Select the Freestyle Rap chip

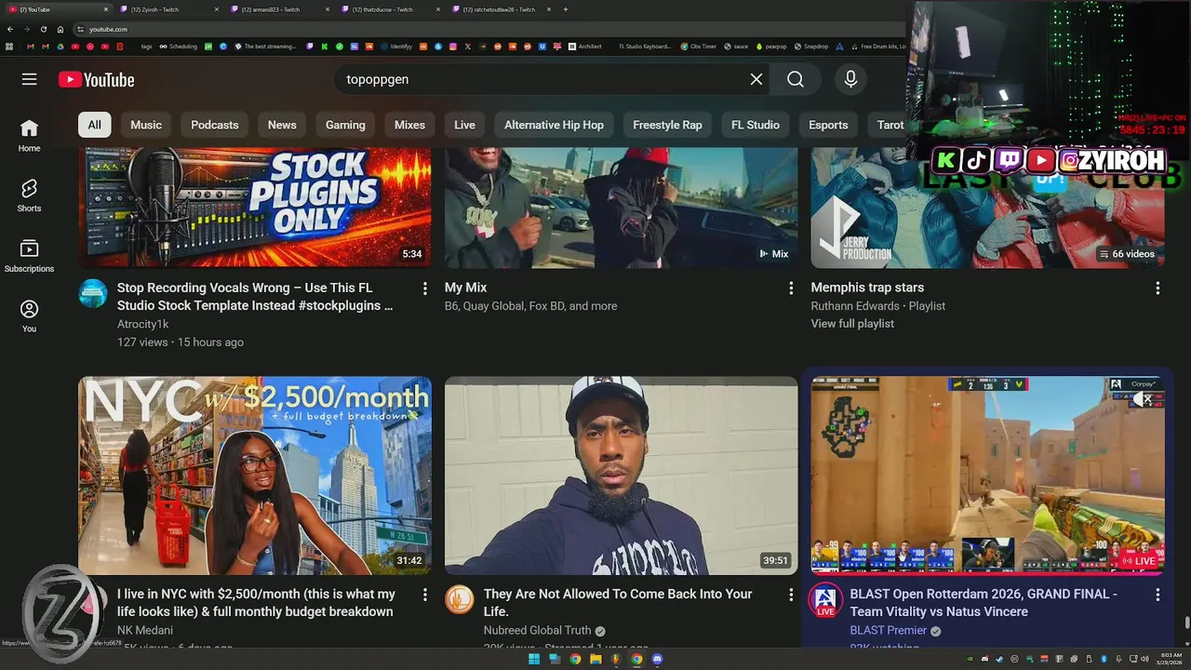click(x=667, y=125)
